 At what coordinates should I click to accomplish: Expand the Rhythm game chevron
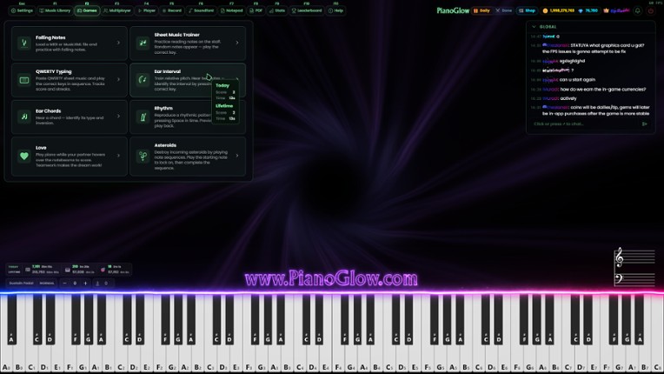[x=237, y=117]
